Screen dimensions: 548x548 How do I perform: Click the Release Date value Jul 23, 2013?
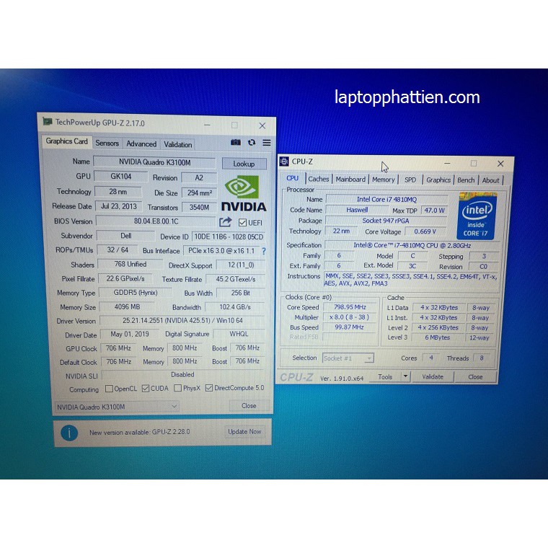click(119, 206)
